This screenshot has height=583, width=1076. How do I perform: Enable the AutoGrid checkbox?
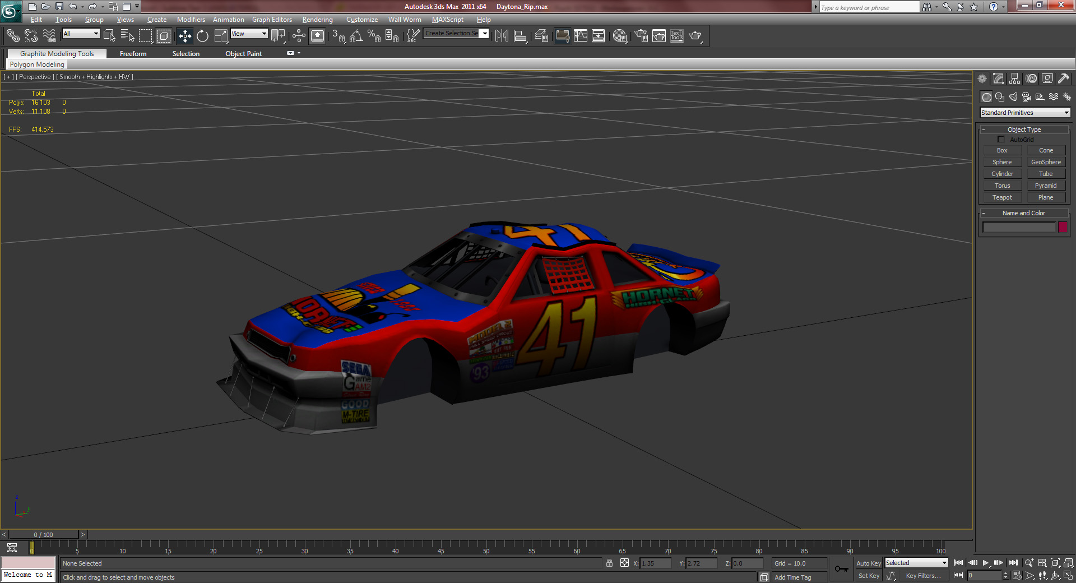(x=1001, y=139)
